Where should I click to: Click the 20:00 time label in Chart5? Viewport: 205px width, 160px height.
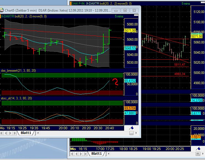coord(63,128)
